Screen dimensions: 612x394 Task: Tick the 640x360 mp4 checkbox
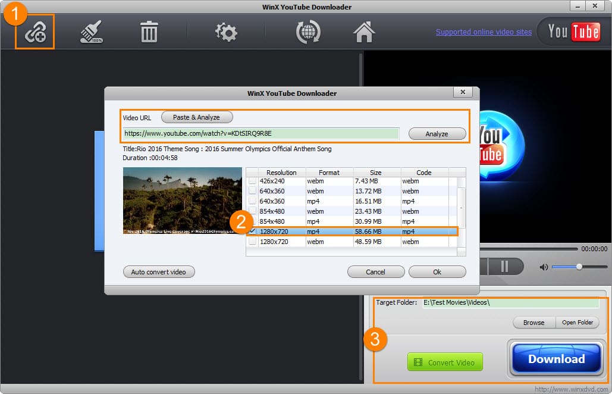click(x=253, y=201)
